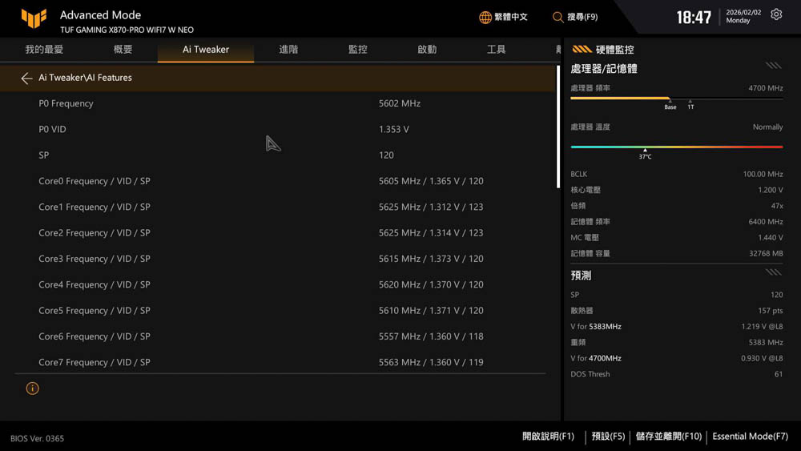The width and height of the screenshot is (801, 451).
Task: Load defaults with 預設(F5)
Action: pyautogui.click(x=608, y=437)
